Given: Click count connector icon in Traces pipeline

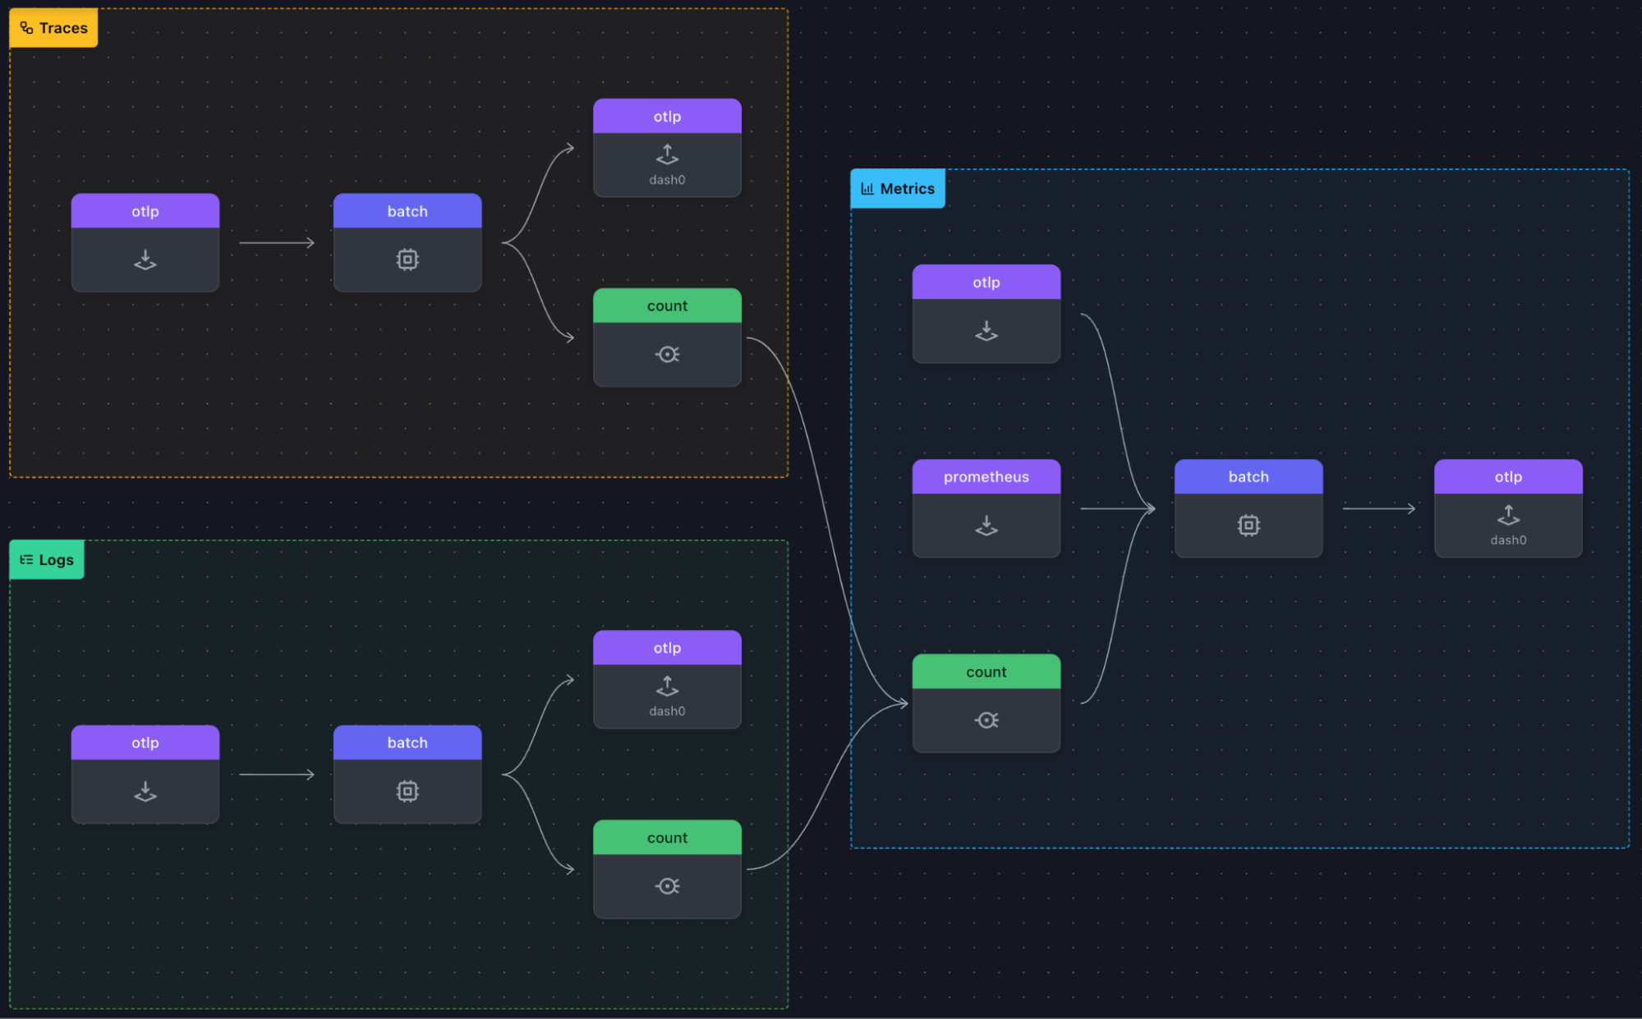Looking at the screenshot, I should pos(667,354).
